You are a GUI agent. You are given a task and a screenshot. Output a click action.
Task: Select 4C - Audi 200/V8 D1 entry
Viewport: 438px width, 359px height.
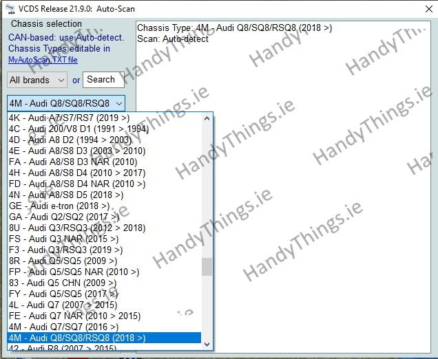pos(104,129)
